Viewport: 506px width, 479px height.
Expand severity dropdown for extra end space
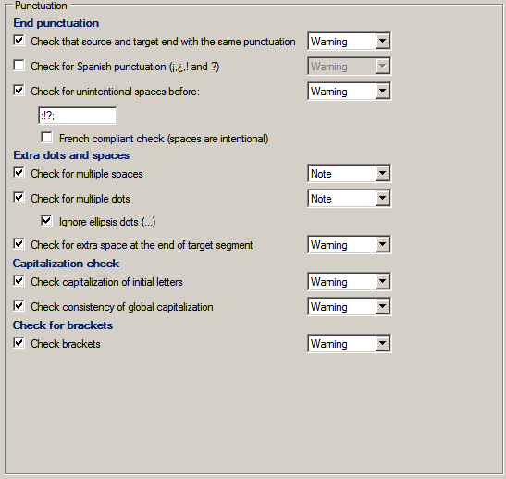click(349, 245)
